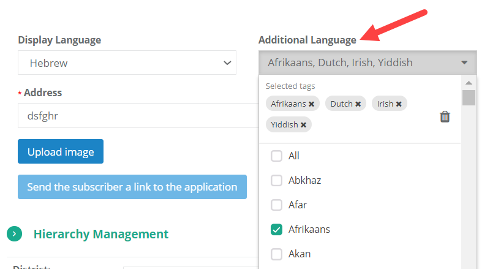Collapse the Additional Language dropdown
Viewport: 490px width, 269px height.
(464, 63)
